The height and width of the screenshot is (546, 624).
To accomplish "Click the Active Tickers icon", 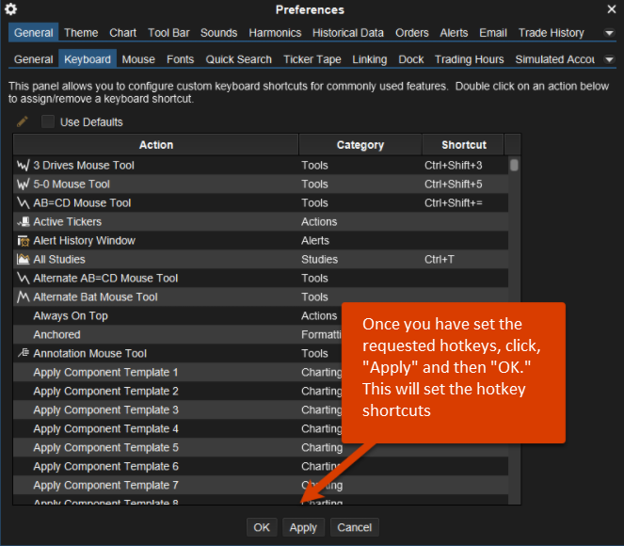I will click(x=24, y=221).
